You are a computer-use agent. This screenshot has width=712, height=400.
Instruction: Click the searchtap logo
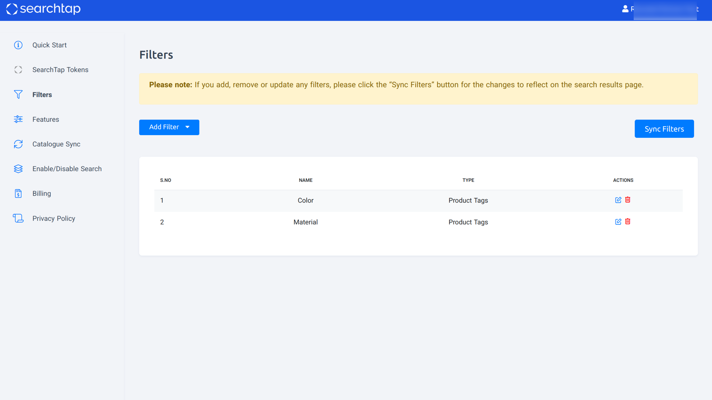click(x=43, y=9)
